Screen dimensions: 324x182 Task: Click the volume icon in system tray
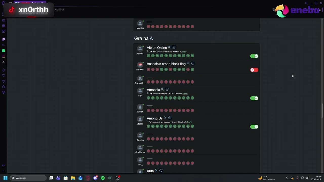(x=307, y=178)
